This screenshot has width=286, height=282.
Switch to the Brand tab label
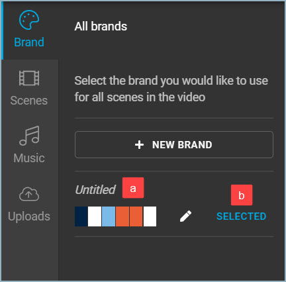tap(29, 42)
